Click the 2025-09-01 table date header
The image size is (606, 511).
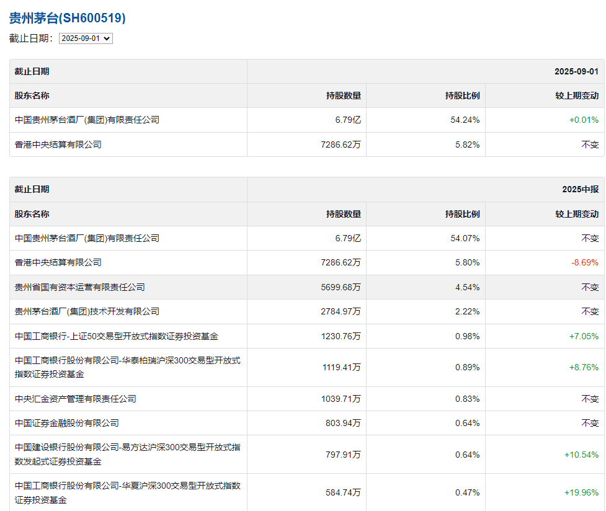(x=576, y=71)
